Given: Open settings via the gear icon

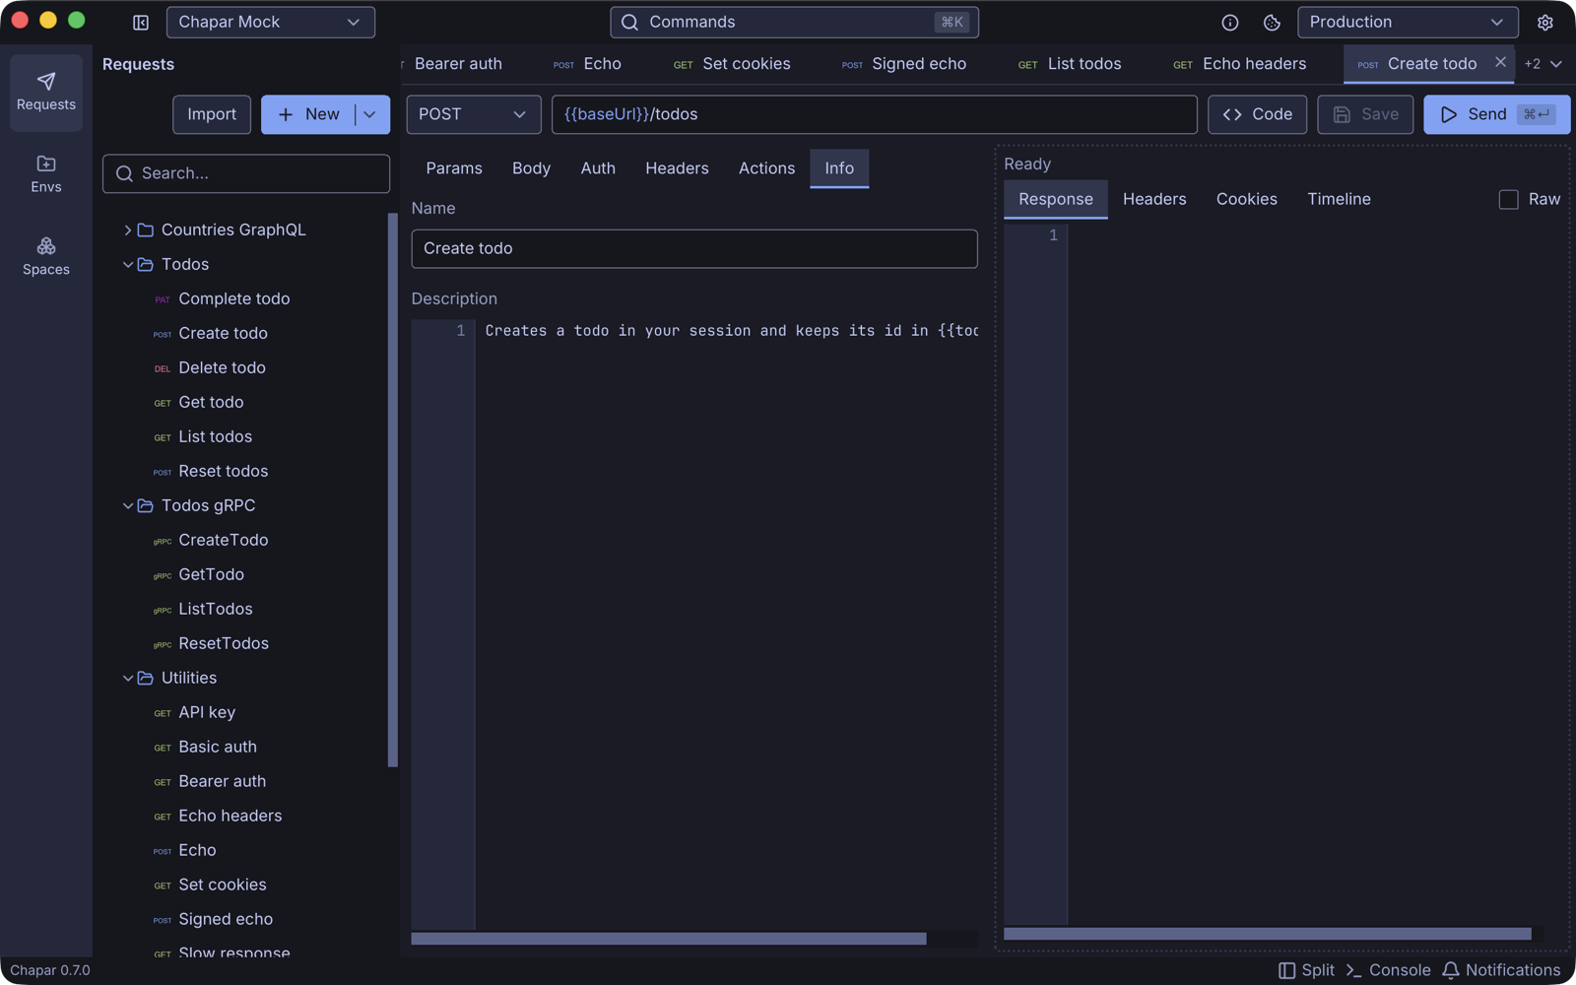Looking at the screenshot, I should pyautogui.click(x=1544, y=22).
